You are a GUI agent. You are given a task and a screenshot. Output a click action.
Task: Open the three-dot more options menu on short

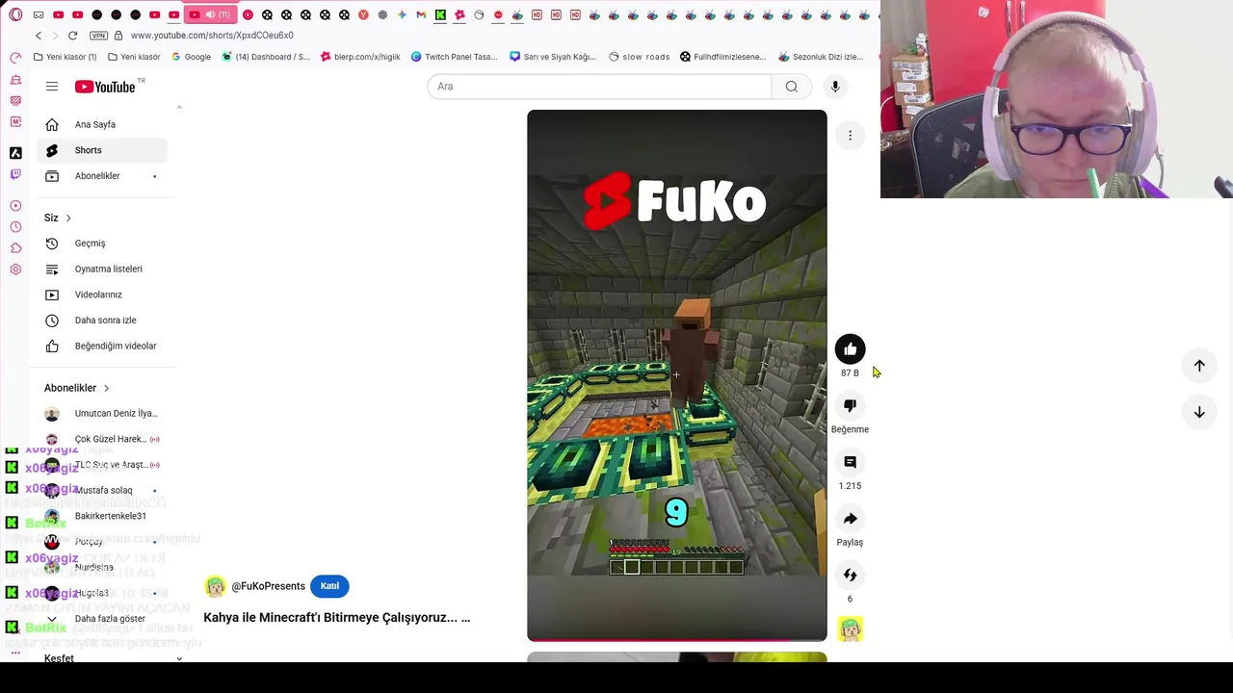(x=850, y=136)
